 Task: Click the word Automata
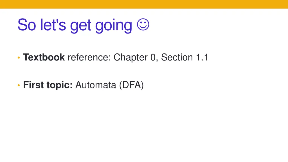(96, 85)
